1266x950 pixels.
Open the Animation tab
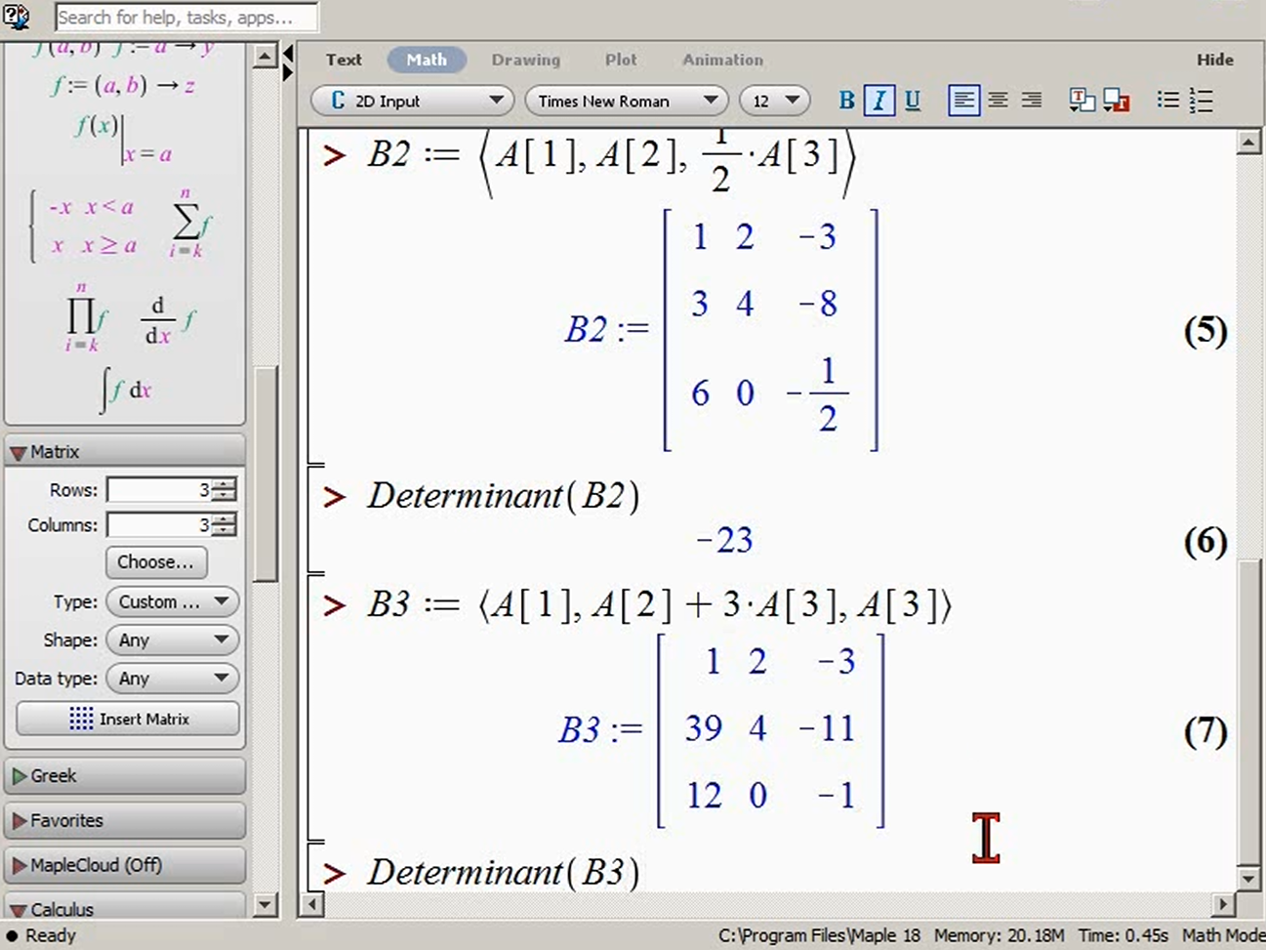click(x=722, y=60)
